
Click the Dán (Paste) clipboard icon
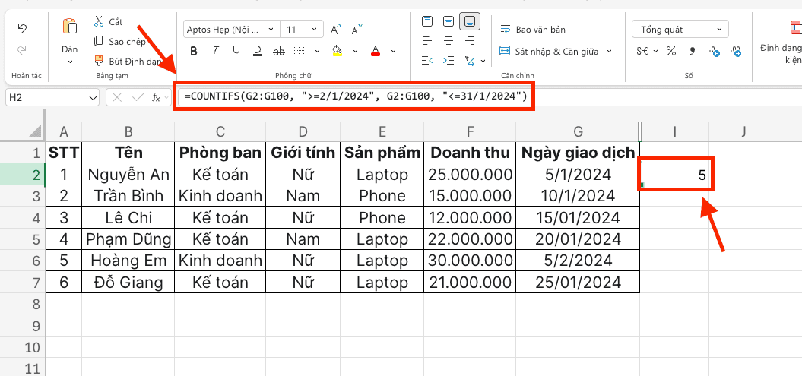[70, 26]
